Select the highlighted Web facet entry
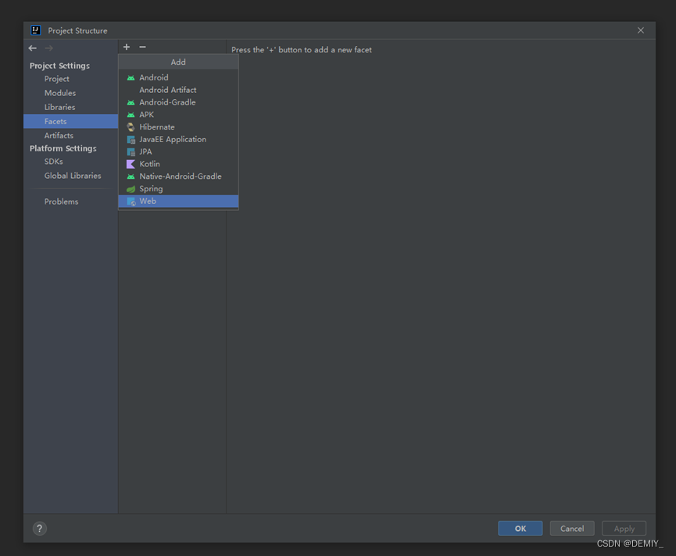 pyautogui.click(x=178, y=201)
